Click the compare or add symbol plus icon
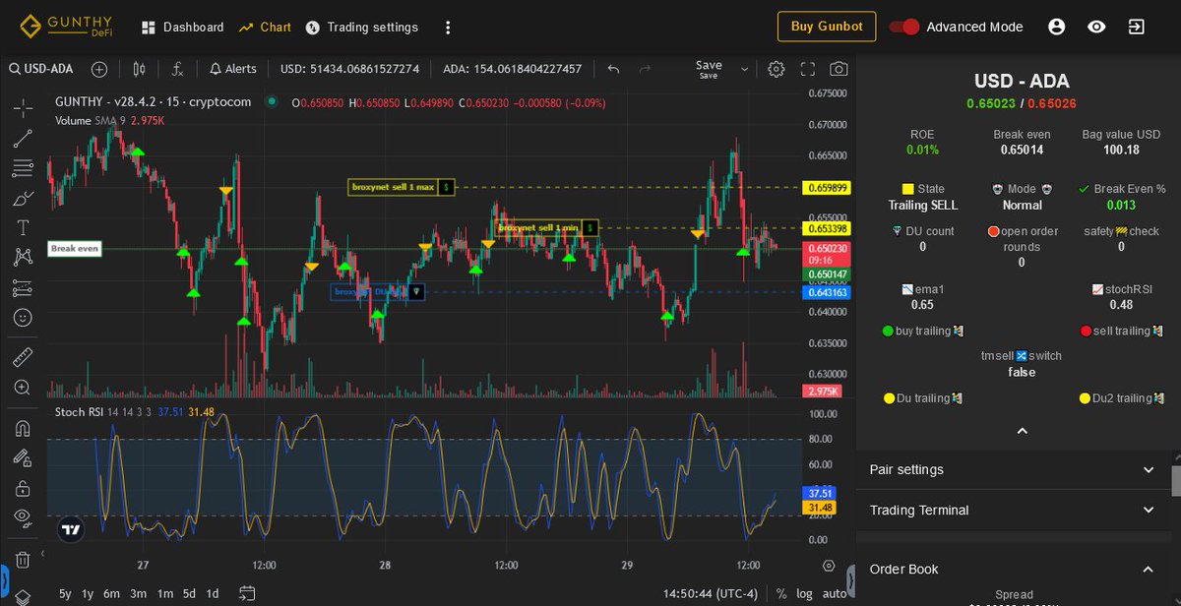The height and width of the screenshot is (606, 1181). pyautogui.click(x=99, y=69)
